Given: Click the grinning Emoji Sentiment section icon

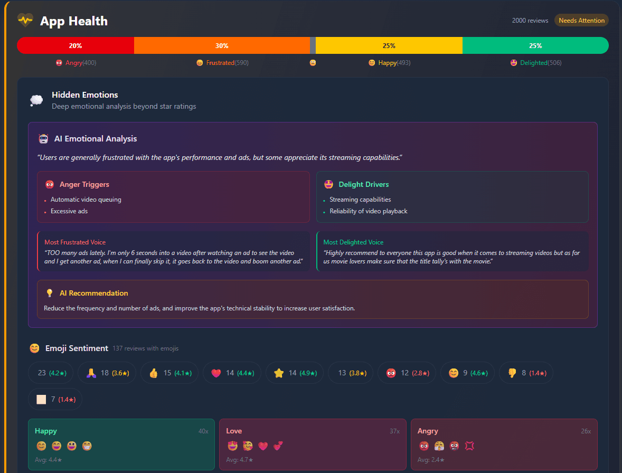Looking at the screenshot, I should point(34,348).
